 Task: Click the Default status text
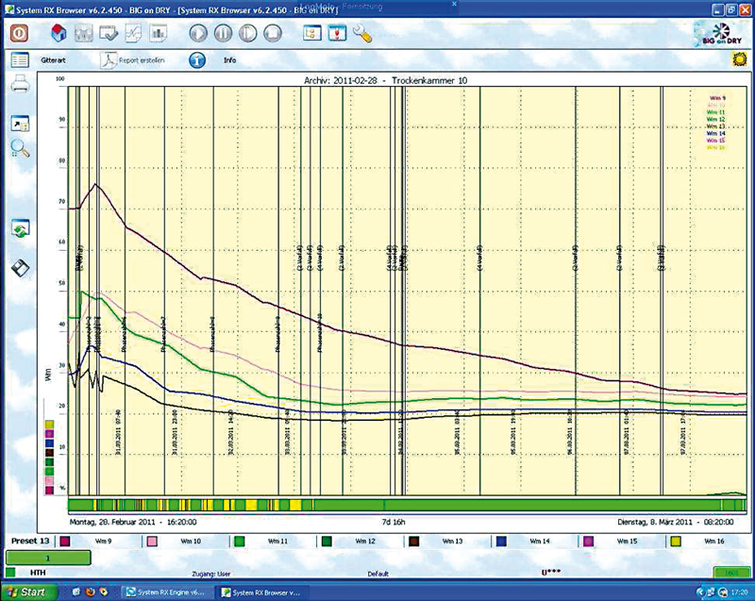[378, 574]
